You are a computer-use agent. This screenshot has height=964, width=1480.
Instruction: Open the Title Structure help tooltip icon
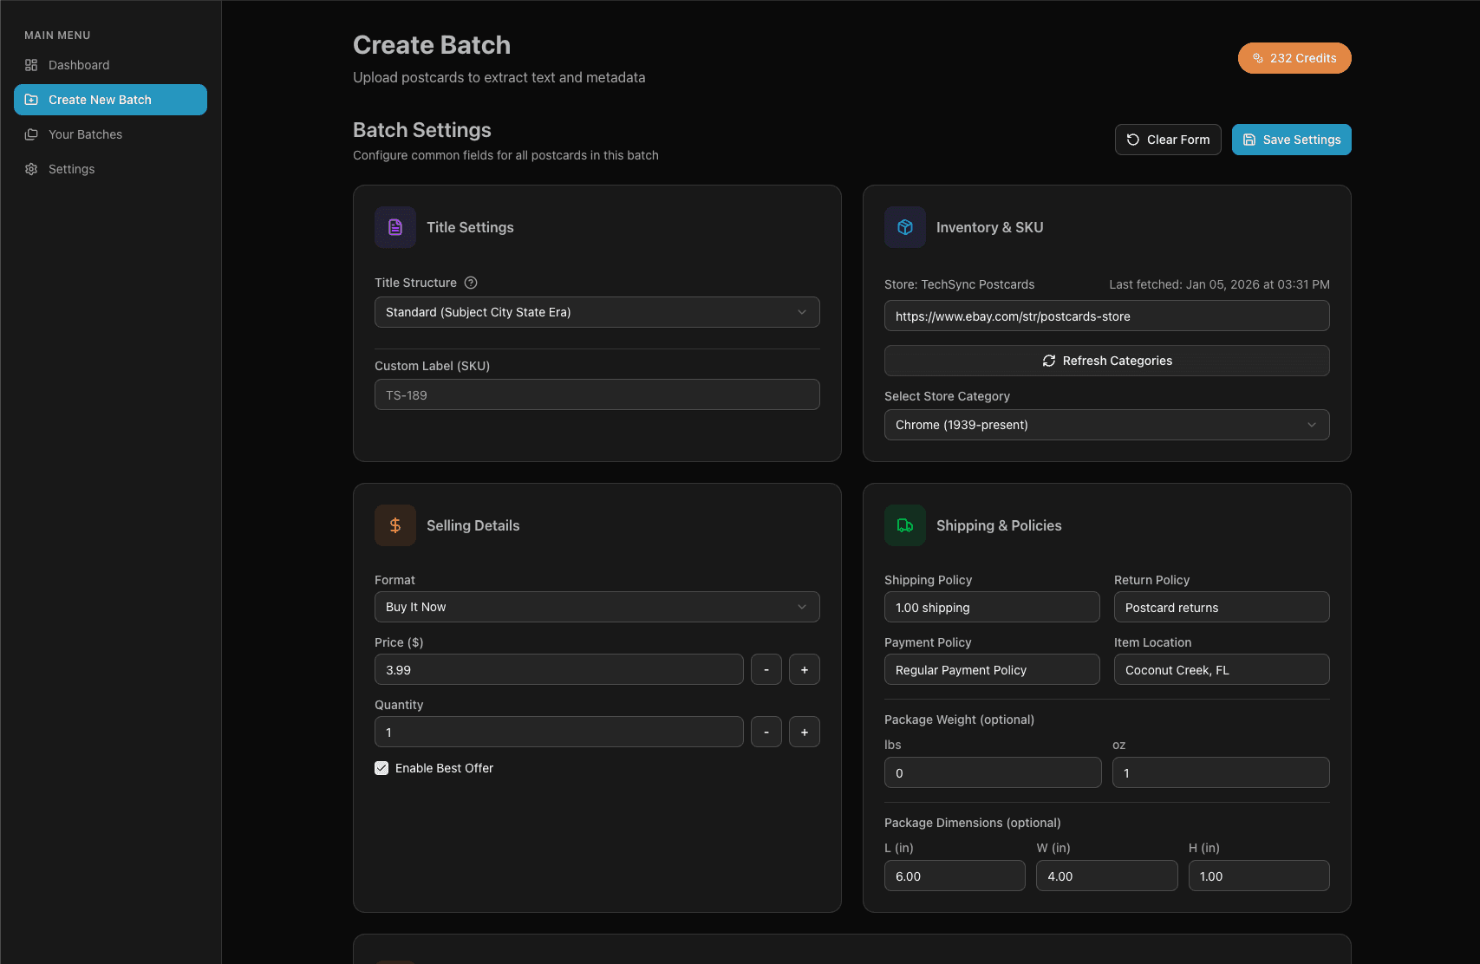tap(470, 283)
